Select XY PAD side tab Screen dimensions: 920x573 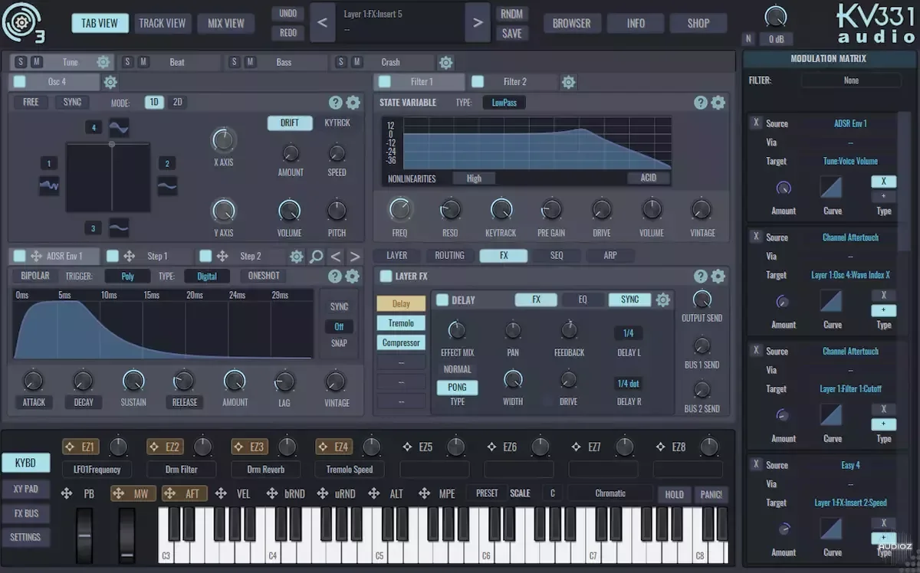tap(25, 489)
